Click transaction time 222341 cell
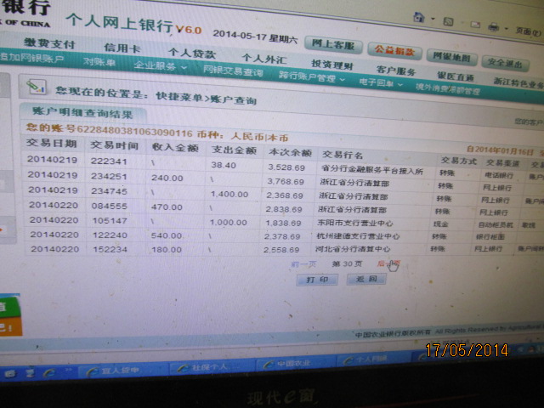This screenshot has height=408, width=544. coord(109,161)
